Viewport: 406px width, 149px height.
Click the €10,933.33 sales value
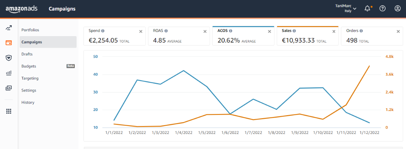click(298, 40)
